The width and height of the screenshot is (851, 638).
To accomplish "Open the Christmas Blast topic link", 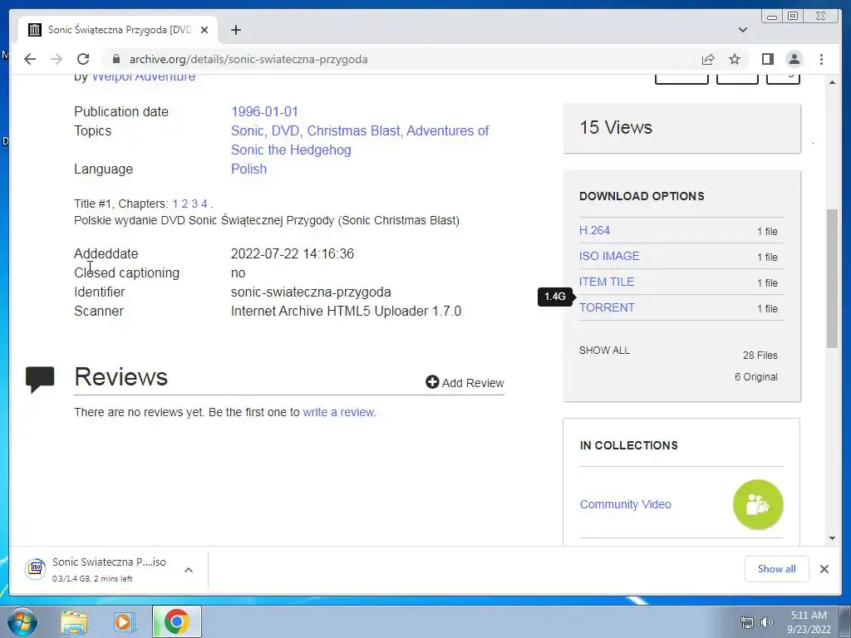I will tap(354, 130).
